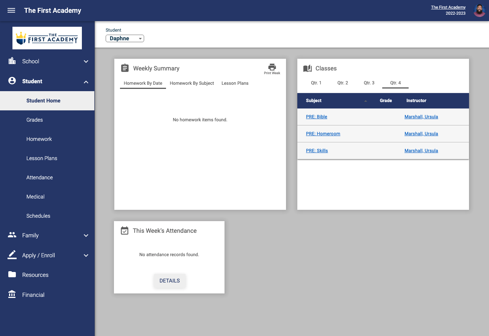489x336 pixels.
Task: Click the Financial bank icon
Action: point(12,294)
